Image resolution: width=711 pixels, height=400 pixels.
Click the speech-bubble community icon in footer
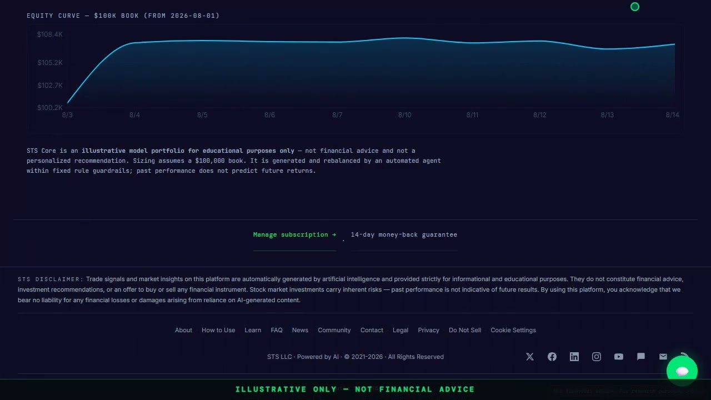tap(641, 357)
